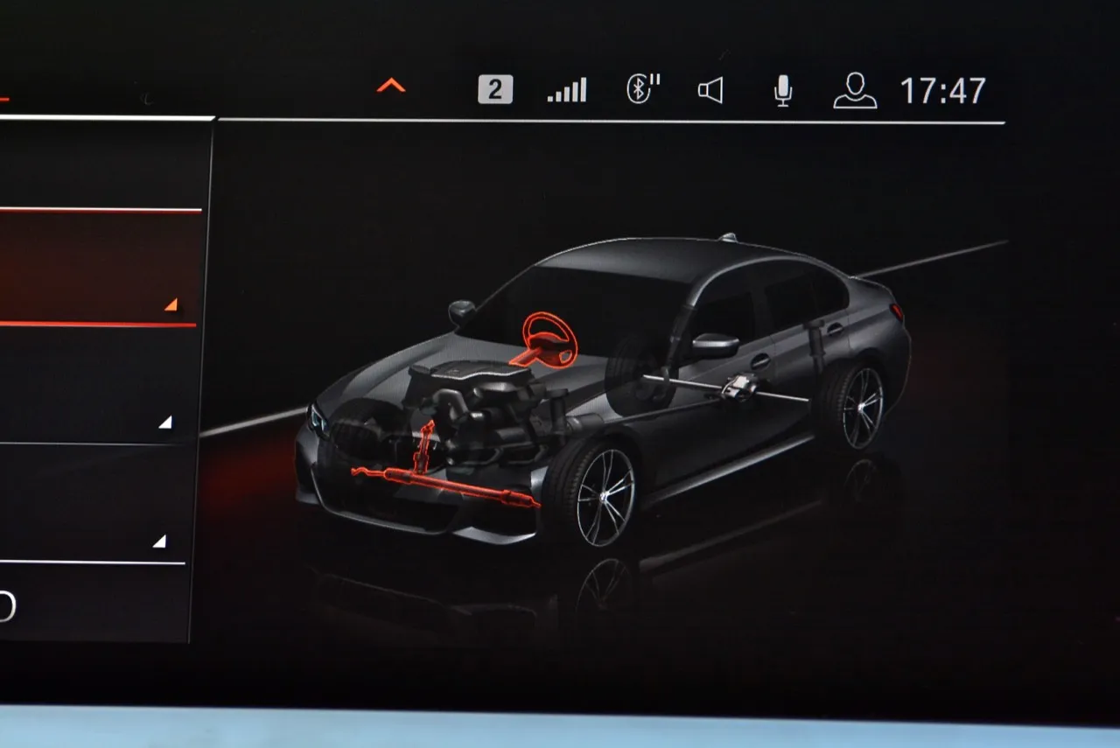
Task: Open the driver profile user icon
Action: click(855, 91)
